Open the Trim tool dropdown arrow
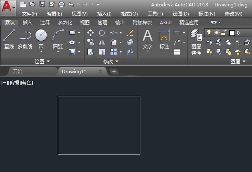Screen dimensions: 252x172 [x=121, y=33]
